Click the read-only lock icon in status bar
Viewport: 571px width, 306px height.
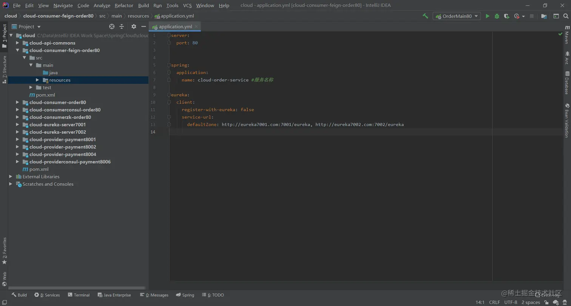546,302
